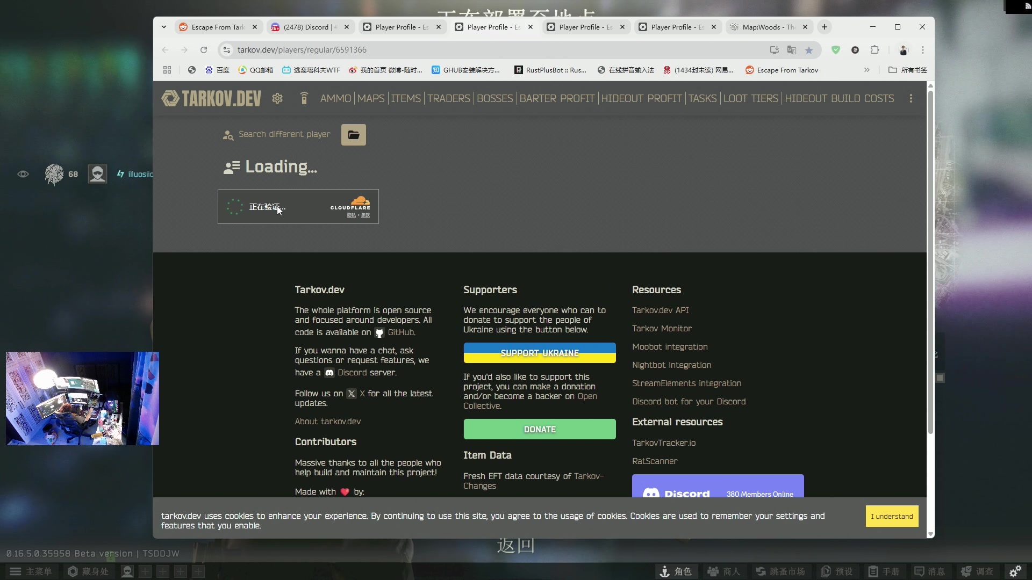The height and width of the screenshot is (580, 1032).
Task: Open StreamElements integration link
Action: [x=686, y=383]
